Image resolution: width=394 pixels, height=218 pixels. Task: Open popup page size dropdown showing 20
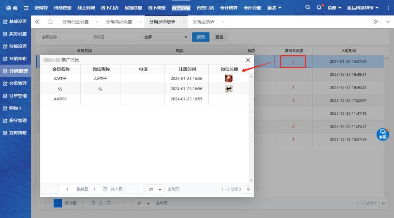click(x=155, y=189)
